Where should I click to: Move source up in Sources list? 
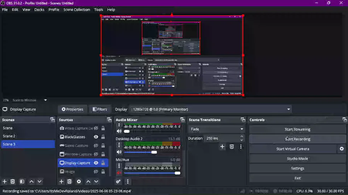tap(88, 182)
